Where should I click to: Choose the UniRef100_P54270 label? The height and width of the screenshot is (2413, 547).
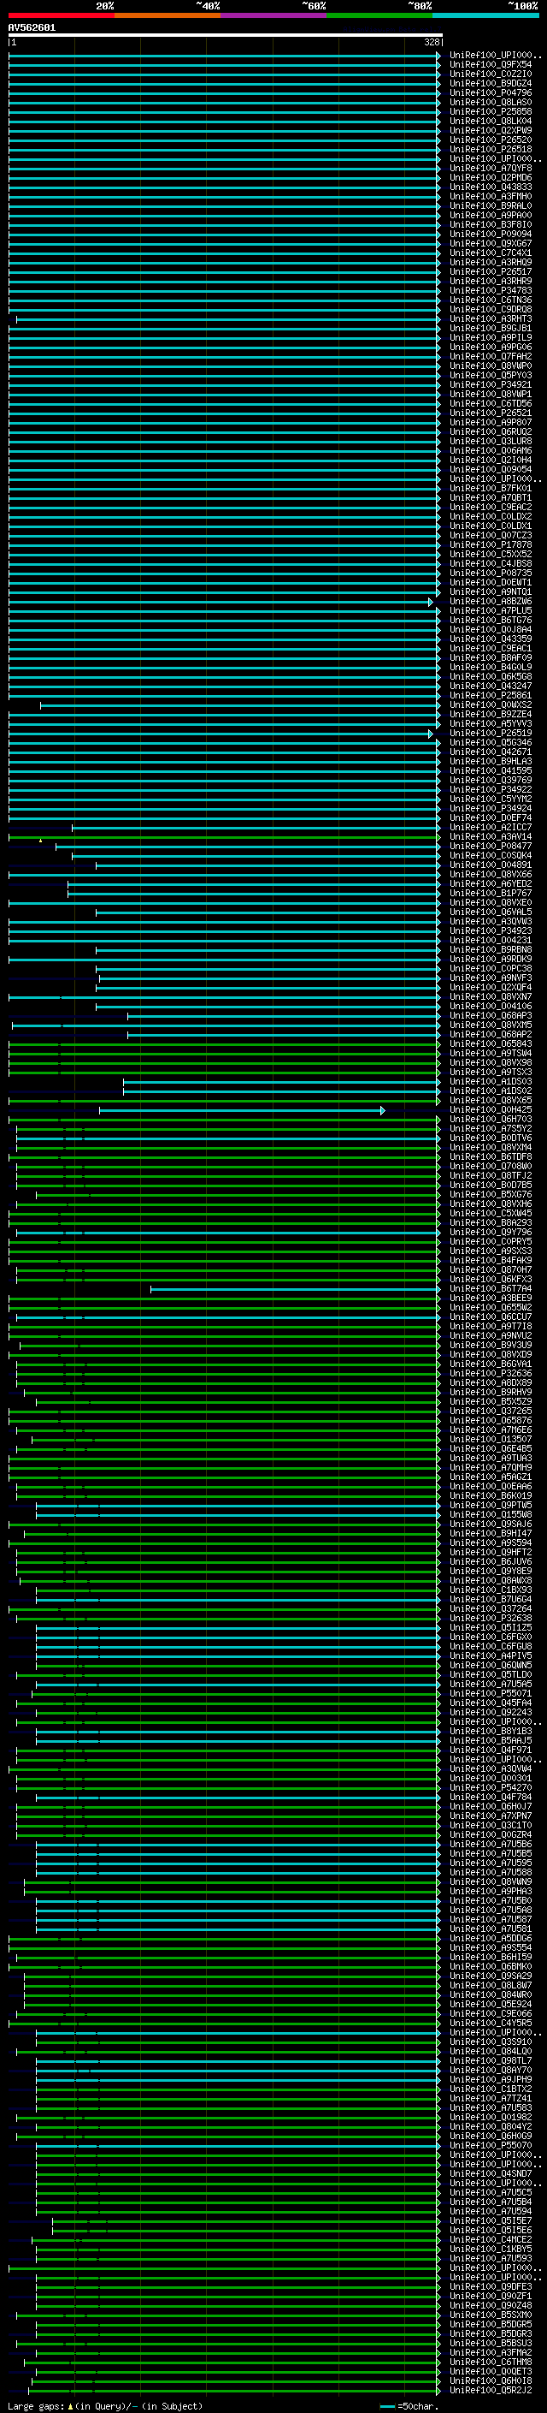(491, 1788)
